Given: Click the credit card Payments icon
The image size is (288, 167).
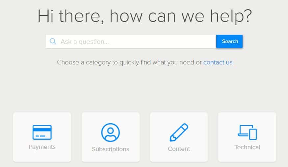Looking at the screenshot, I should tap(42, 132).
